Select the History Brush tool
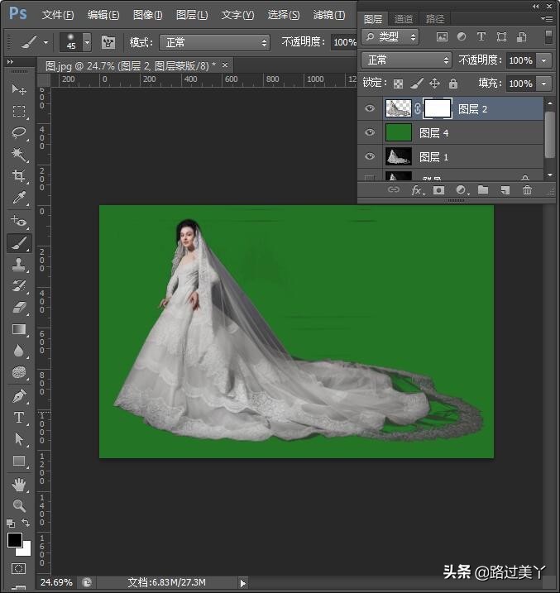Viewport: 560px width, 593px height. [18, 286]
